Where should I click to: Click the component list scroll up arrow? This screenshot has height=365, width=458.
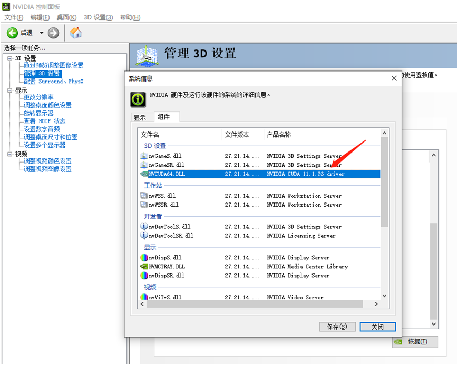click(384, 133)
